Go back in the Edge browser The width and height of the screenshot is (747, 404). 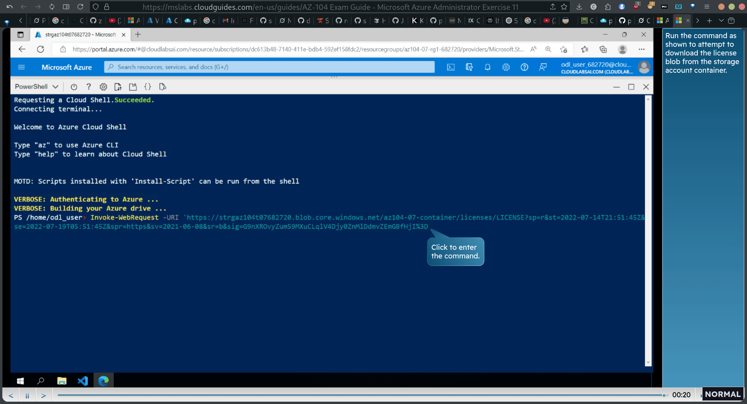[x=22, y=49]
